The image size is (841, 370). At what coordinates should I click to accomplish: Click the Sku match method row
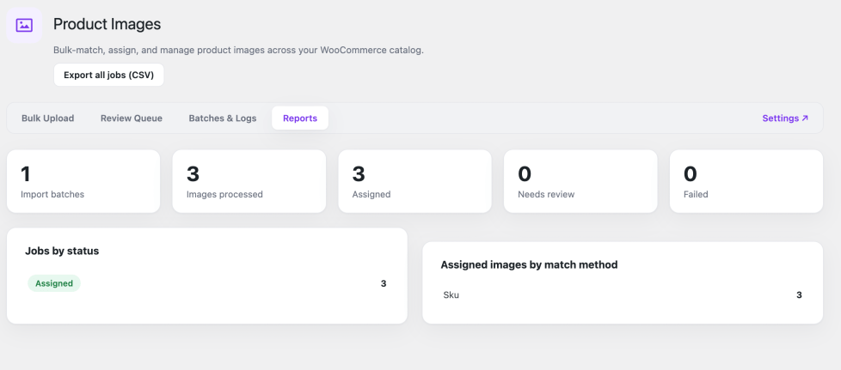click(623, 295)
